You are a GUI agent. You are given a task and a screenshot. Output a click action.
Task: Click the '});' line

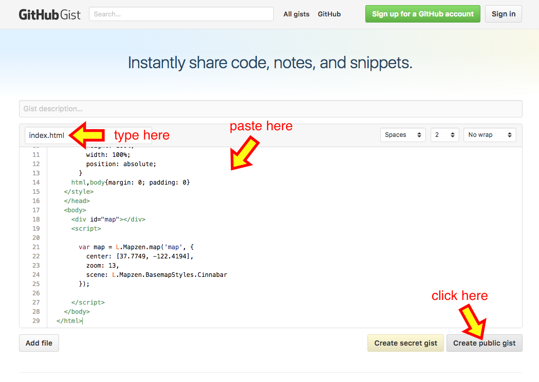click(x=84, y=284)
